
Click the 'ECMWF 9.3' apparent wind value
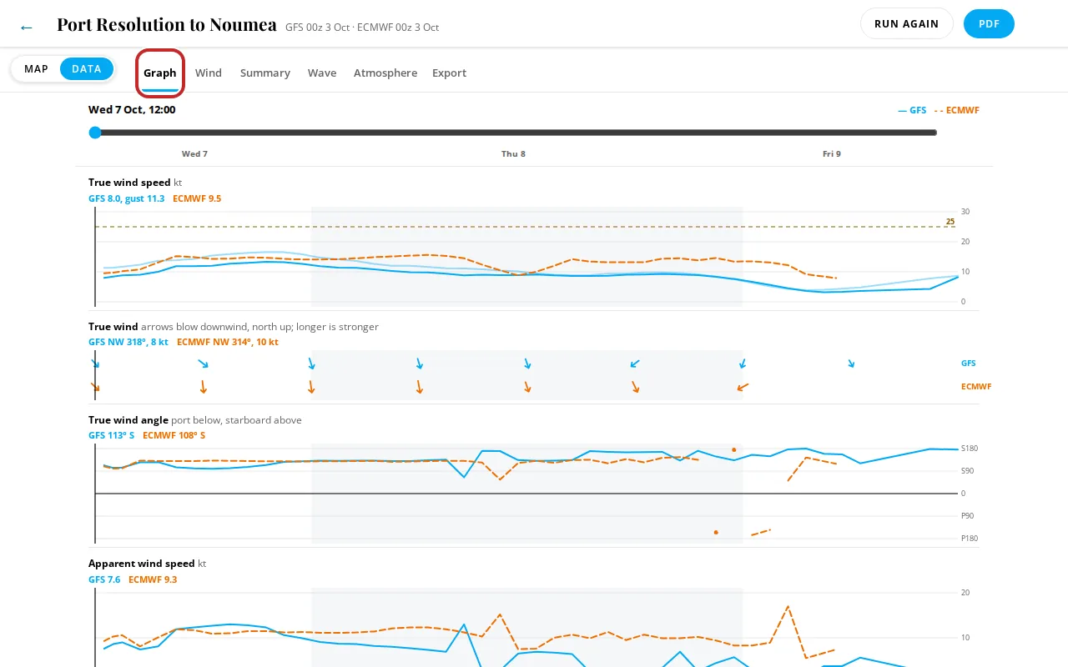[153, 579]
